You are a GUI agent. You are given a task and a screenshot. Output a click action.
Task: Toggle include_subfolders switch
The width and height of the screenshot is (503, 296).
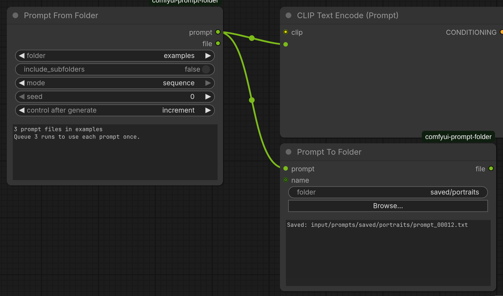pos(206,69)
